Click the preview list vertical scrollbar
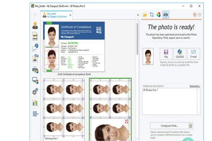212x141 pixels. 138,39
